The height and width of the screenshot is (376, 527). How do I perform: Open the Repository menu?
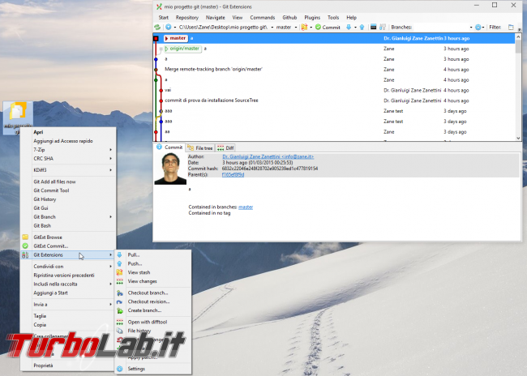(x=186, y=18)
